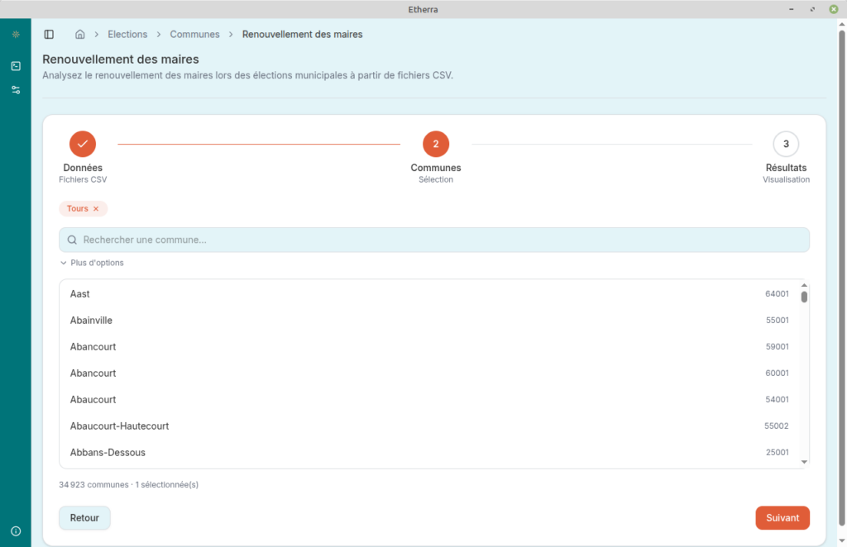Click the Etherra logo icon in sidebar

pyautogui.click(x=16, y=35)
